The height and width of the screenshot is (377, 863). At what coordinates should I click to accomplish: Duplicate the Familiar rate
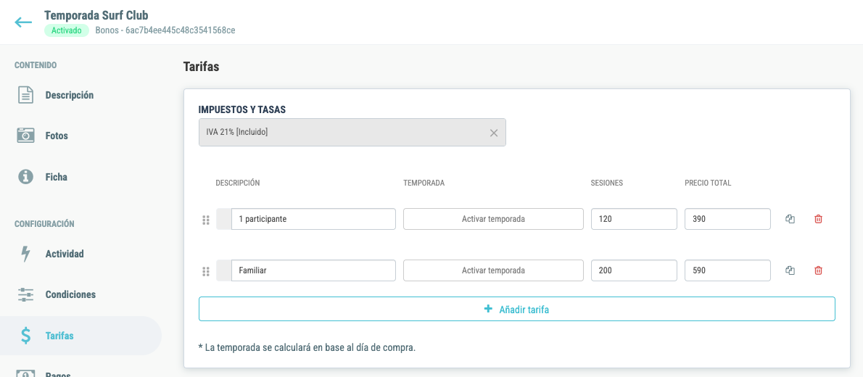point(790,270)
